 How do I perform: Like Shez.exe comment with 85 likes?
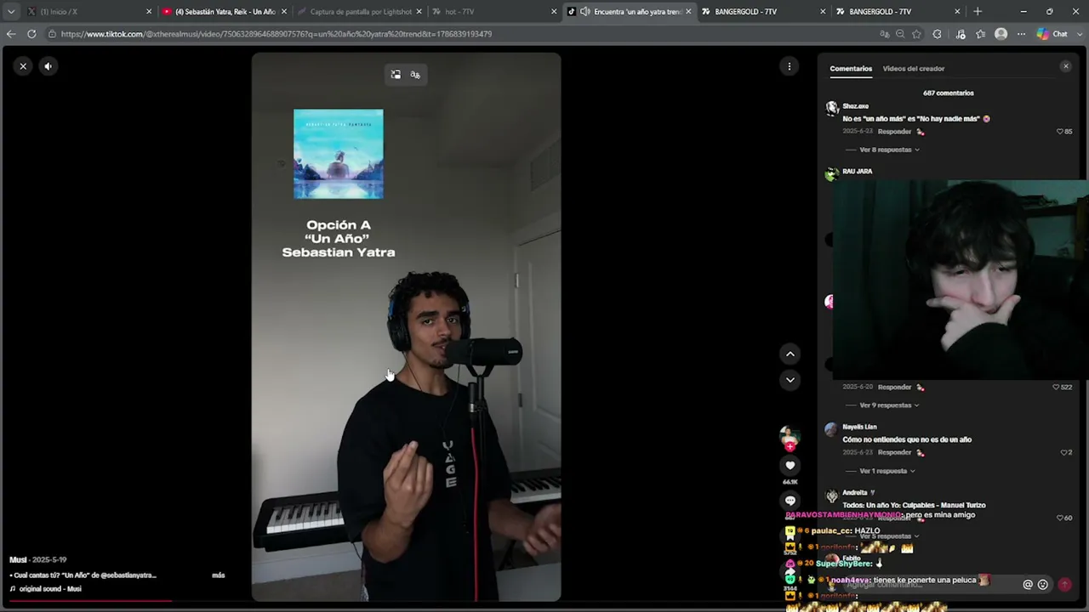pos(1060,132)
